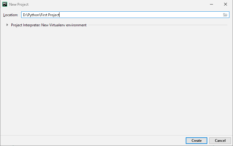Click the Cancel button

[x=220, y=141]
